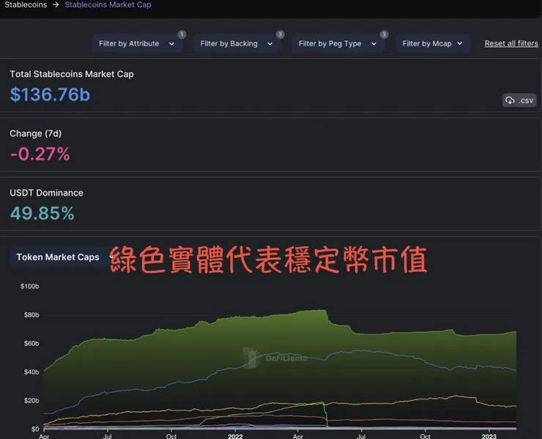
Task: Click the Filter by Backing count badge
Action: (280, 34)
